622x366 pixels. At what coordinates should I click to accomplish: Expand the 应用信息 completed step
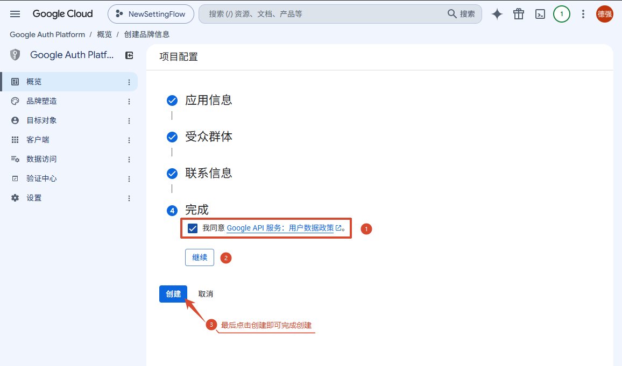coord(200,100)
